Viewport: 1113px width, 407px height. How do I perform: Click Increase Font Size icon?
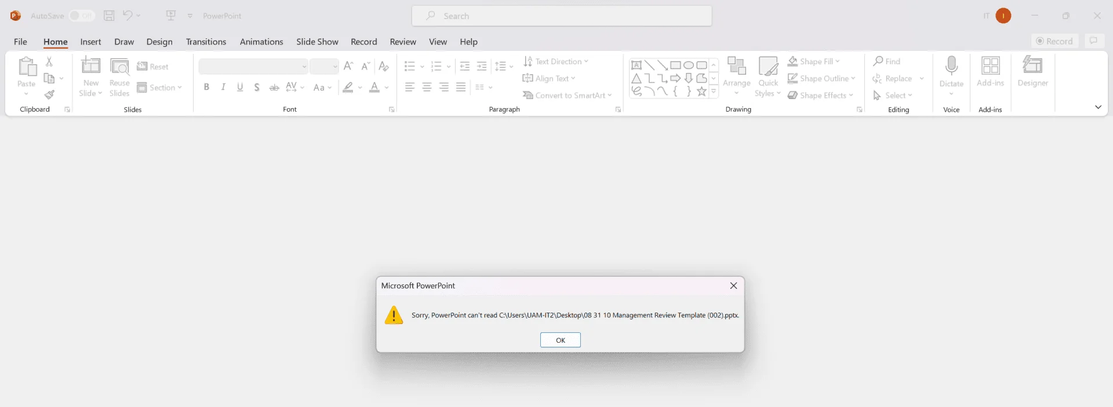(348, 66)
